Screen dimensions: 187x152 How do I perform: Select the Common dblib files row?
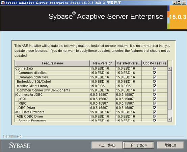pyautogui.click(x=91, y=77)
